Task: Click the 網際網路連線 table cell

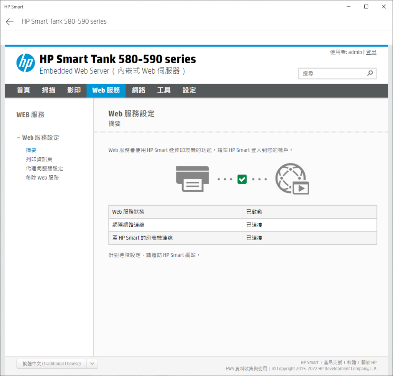Action: coord(176,225)
